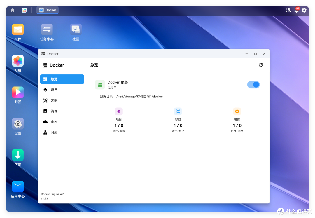The width and height of the screenshot is (315, 218).
Task: Click the 已用 / 未用 label
Action: point(237,131)
